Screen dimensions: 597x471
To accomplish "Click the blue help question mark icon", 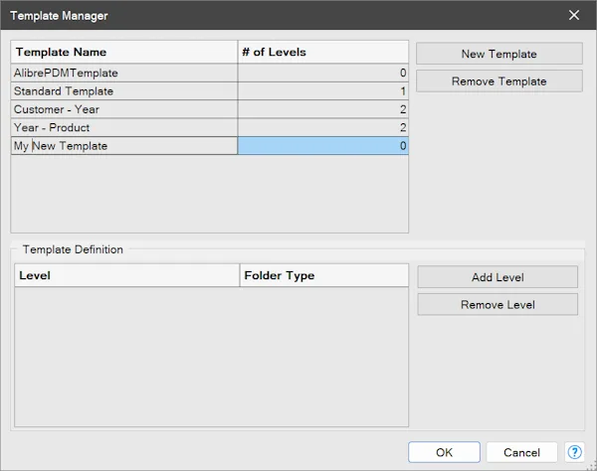I will pos(574,452).
